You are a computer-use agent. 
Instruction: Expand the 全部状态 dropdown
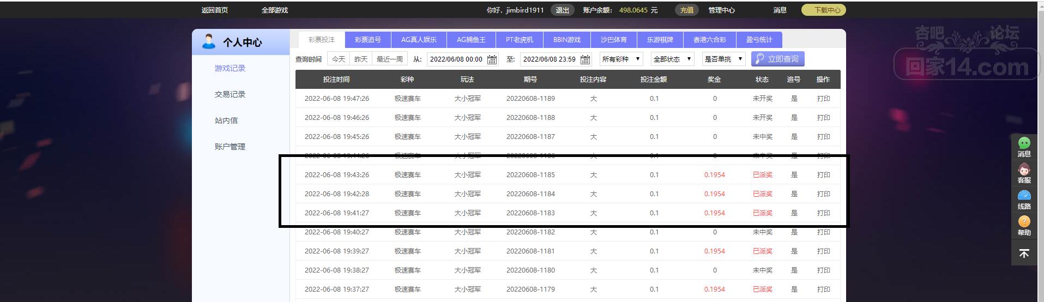click(672, 59)
